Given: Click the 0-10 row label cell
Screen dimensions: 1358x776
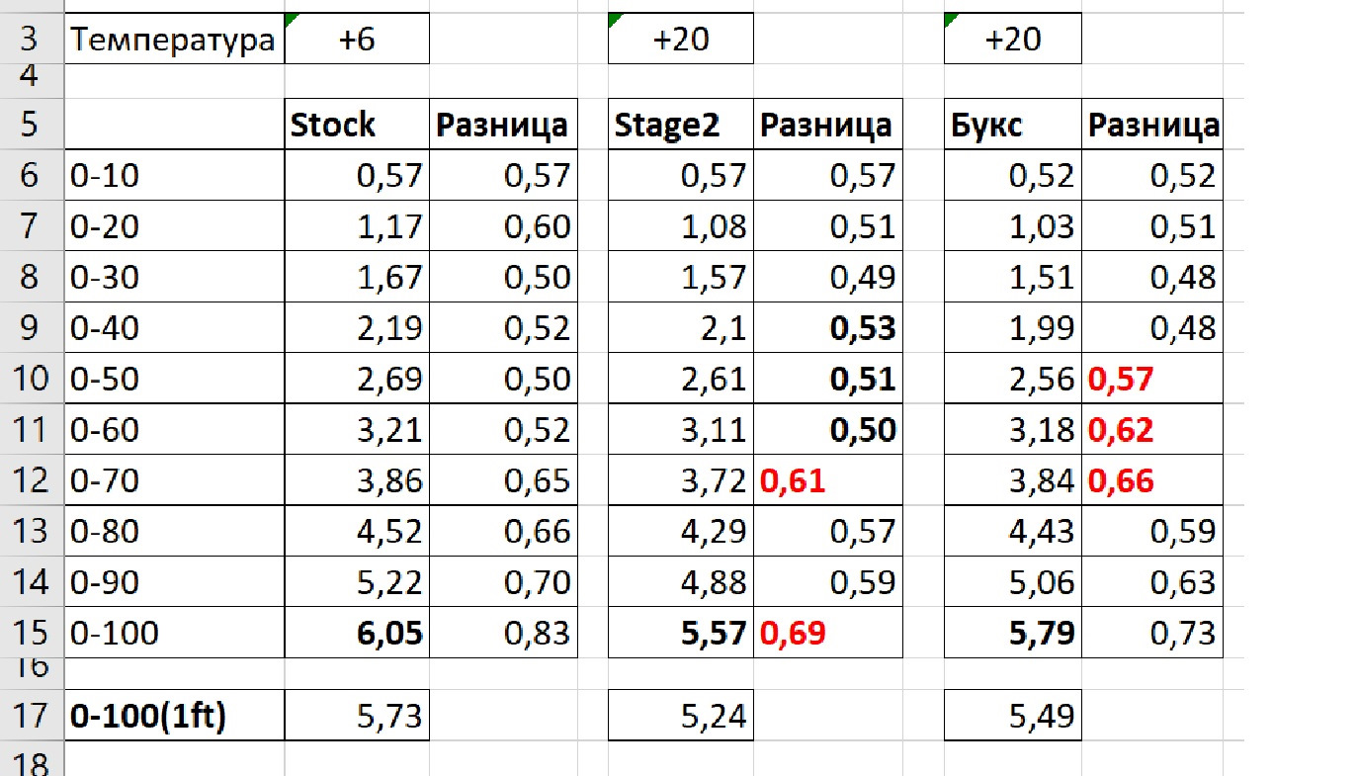Looking at the screenshot, I should coord(174,176).
